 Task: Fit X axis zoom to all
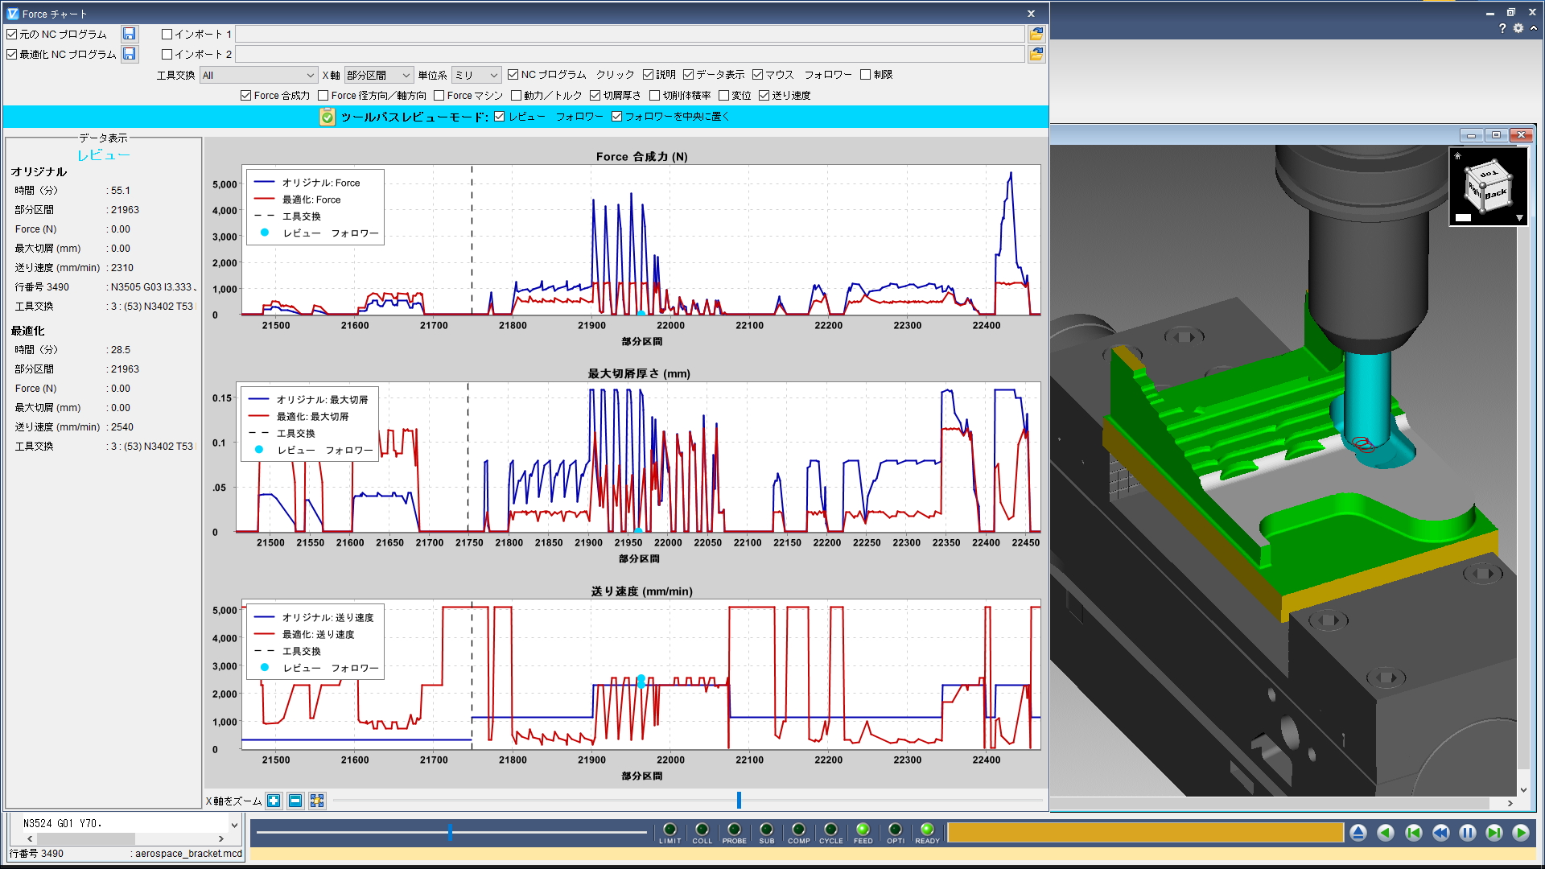coord(317,801)
